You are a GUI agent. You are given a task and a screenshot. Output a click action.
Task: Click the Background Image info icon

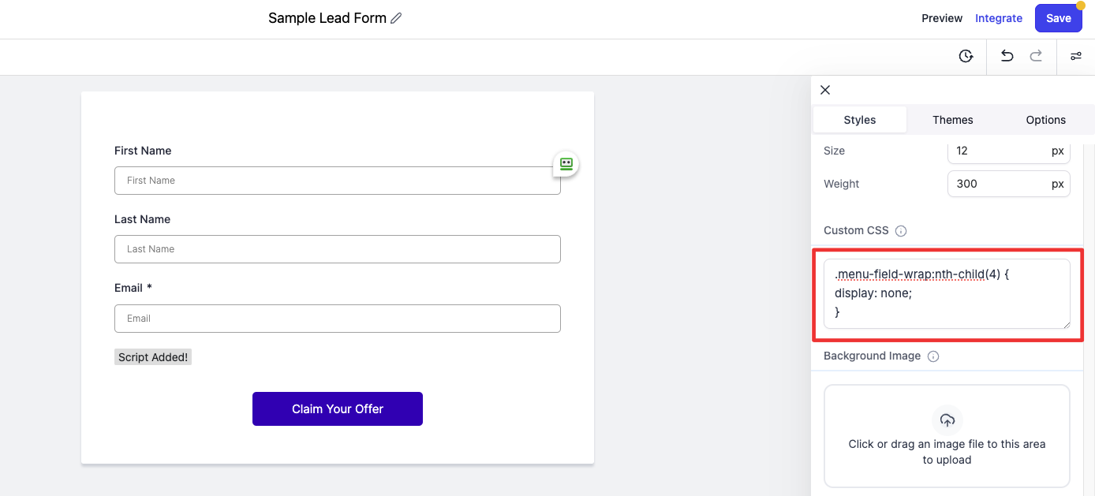point(933,356)
